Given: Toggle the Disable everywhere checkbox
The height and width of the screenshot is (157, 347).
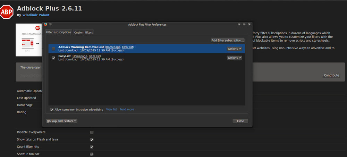Looking at the screenshot, I should [92, 132].
